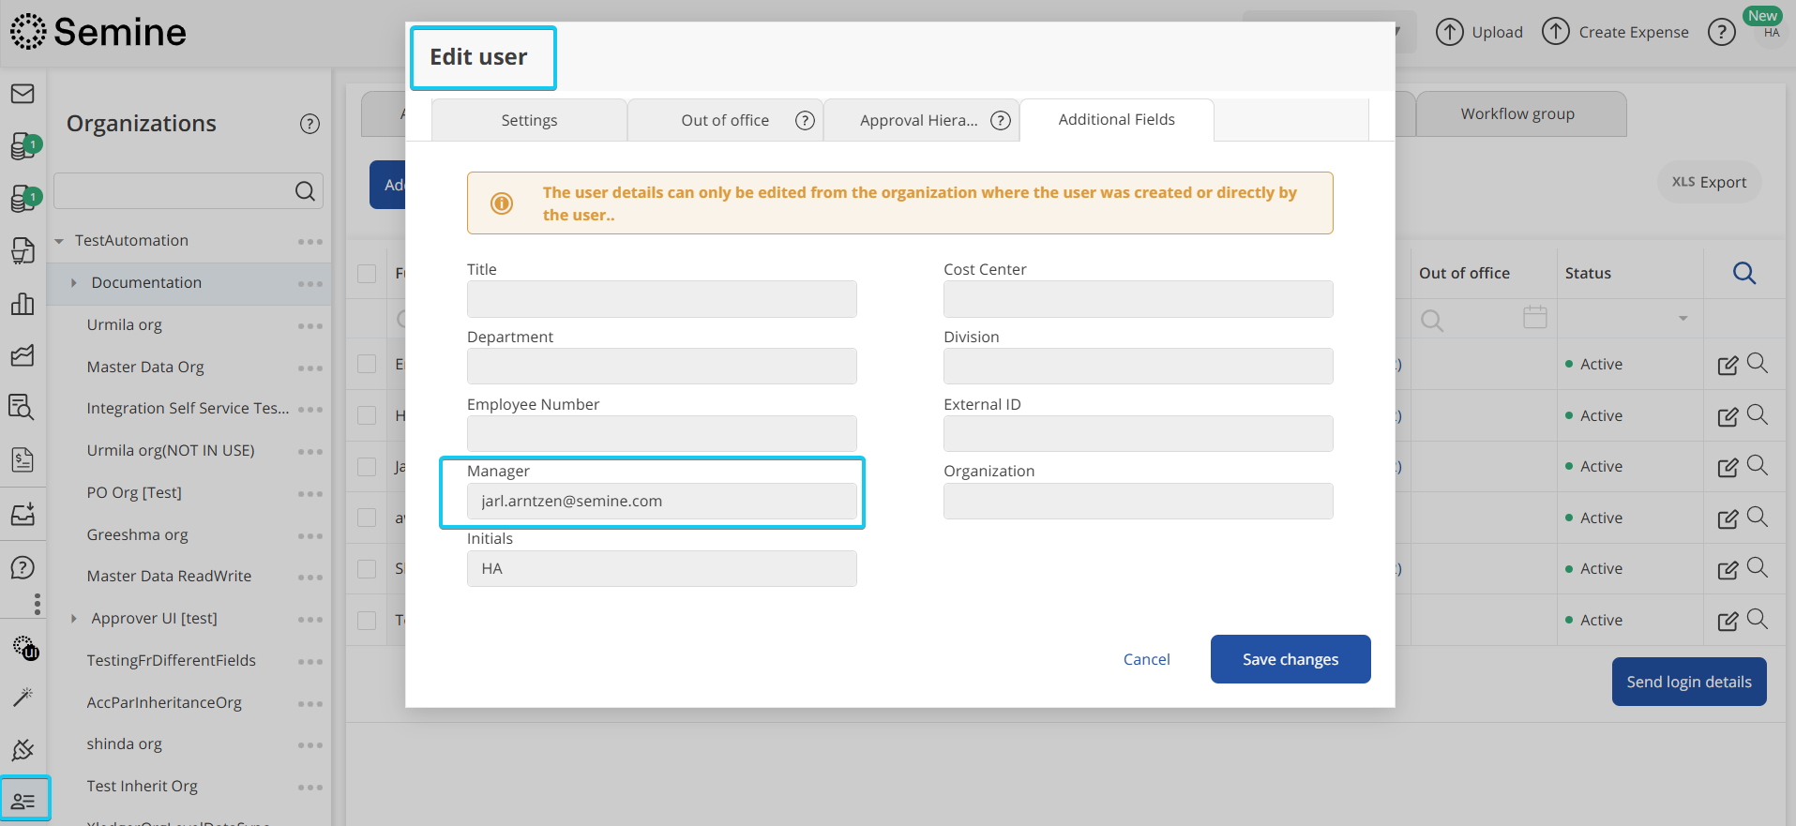This screenshot has height=826, width=1796.
Task: Check the first user row checkbox
Action: (367, 364)
